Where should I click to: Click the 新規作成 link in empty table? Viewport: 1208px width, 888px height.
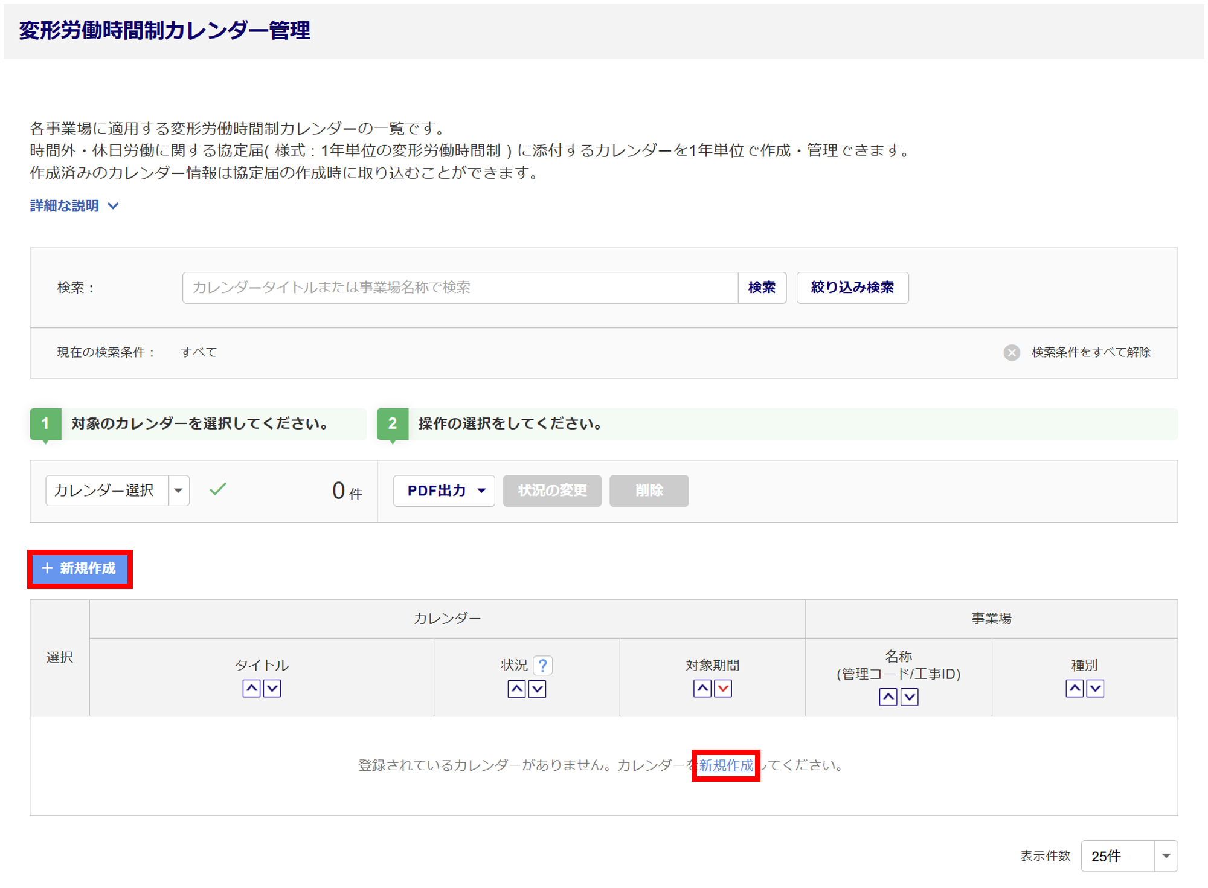click(726, 765)
